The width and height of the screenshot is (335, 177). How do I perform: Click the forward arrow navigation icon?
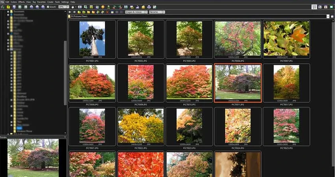coord(74,12)
